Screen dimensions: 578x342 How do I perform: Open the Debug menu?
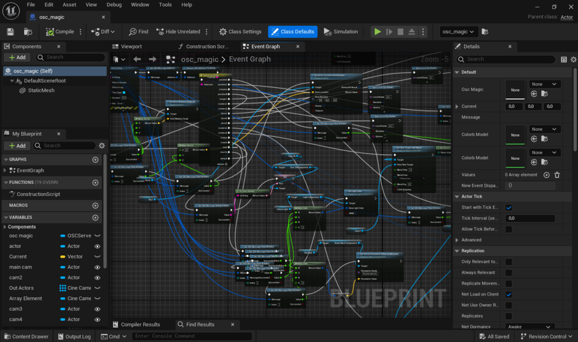click(114, 5)
